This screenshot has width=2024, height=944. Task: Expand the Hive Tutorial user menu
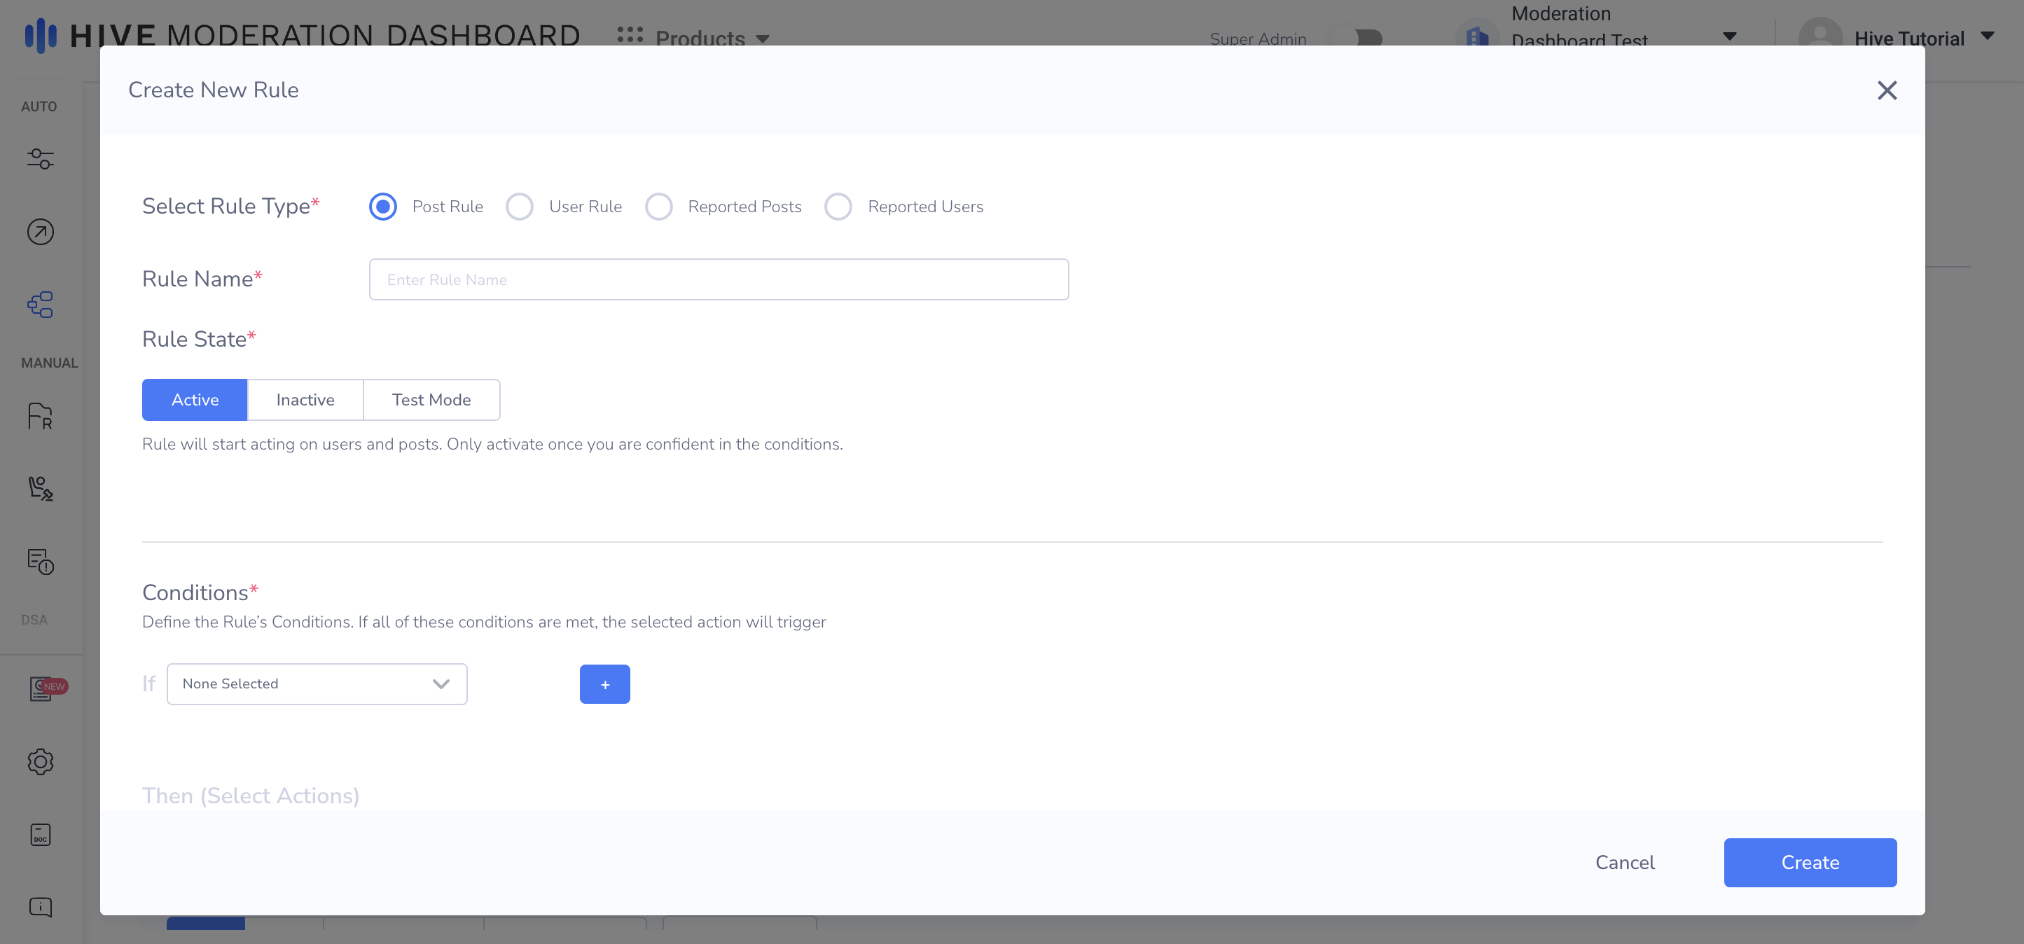[1909, 38]
